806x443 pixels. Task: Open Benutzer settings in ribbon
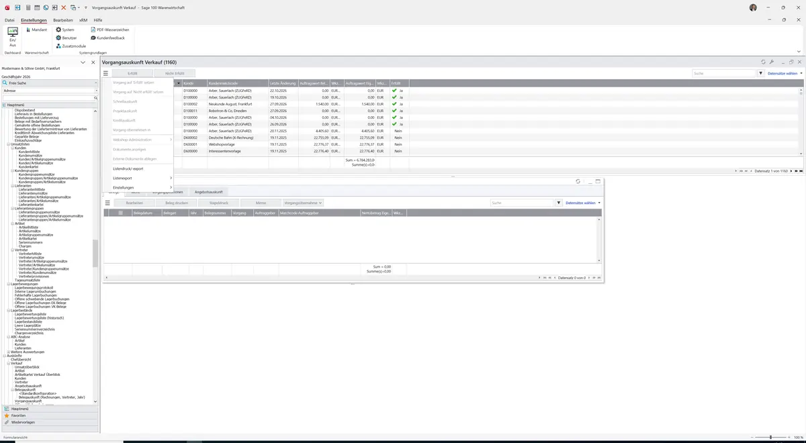(66, 38)
